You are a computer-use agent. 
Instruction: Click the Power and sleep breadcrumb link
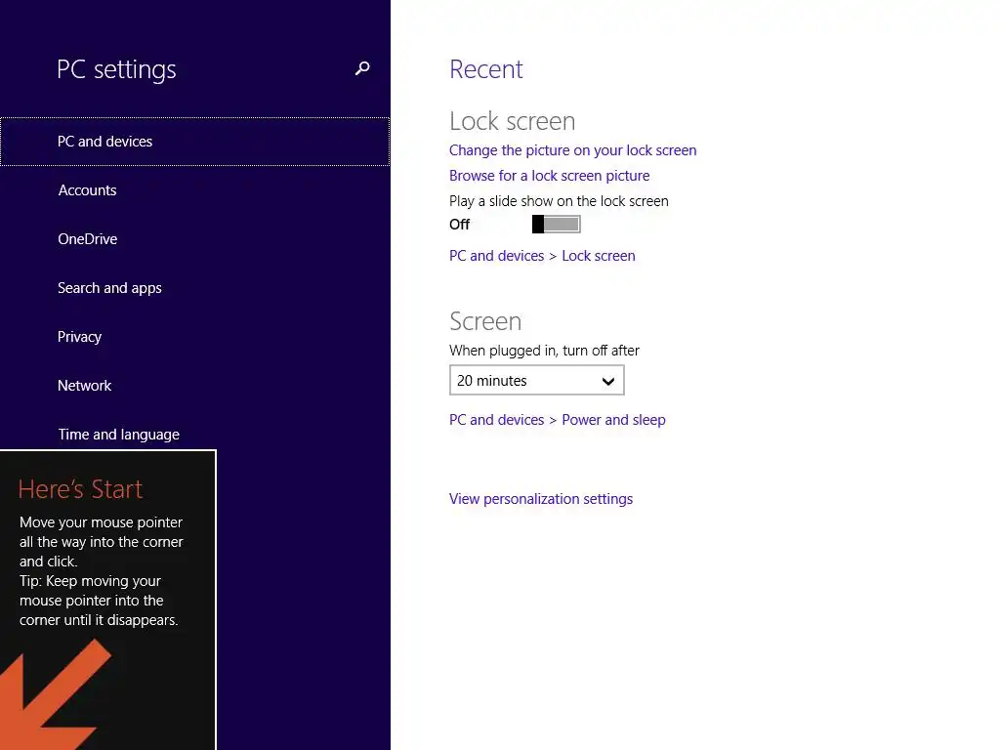(613, 420)
